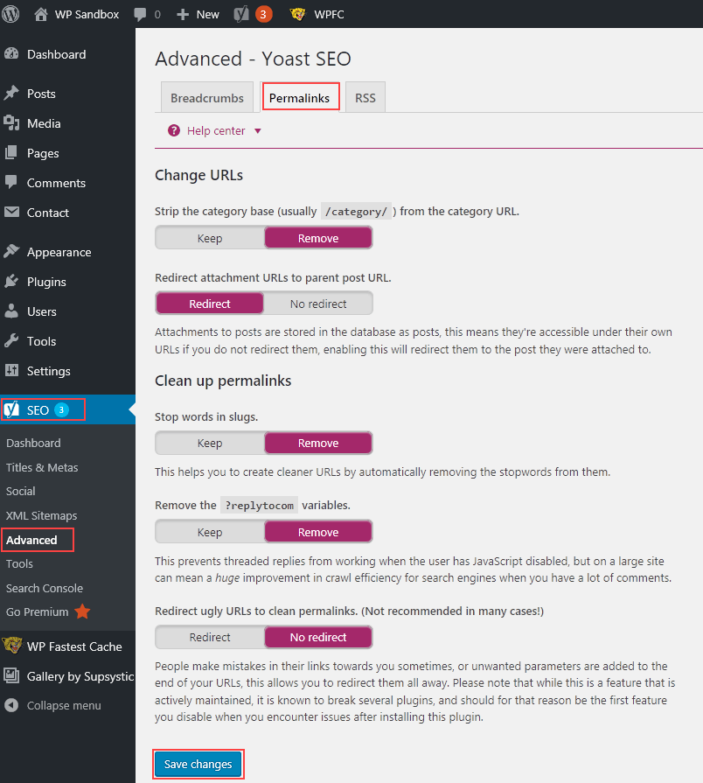The image size is (703, 783).
Task: Enable Redirect for attachment URLs
Action: [210, 304]
